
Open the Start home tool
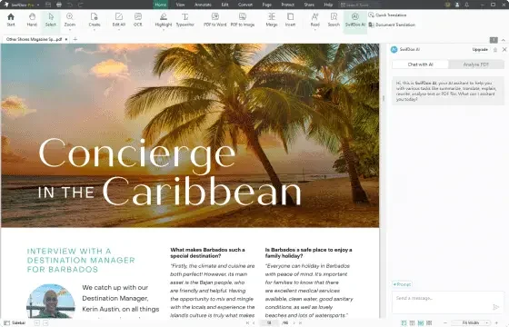[11, 20]
